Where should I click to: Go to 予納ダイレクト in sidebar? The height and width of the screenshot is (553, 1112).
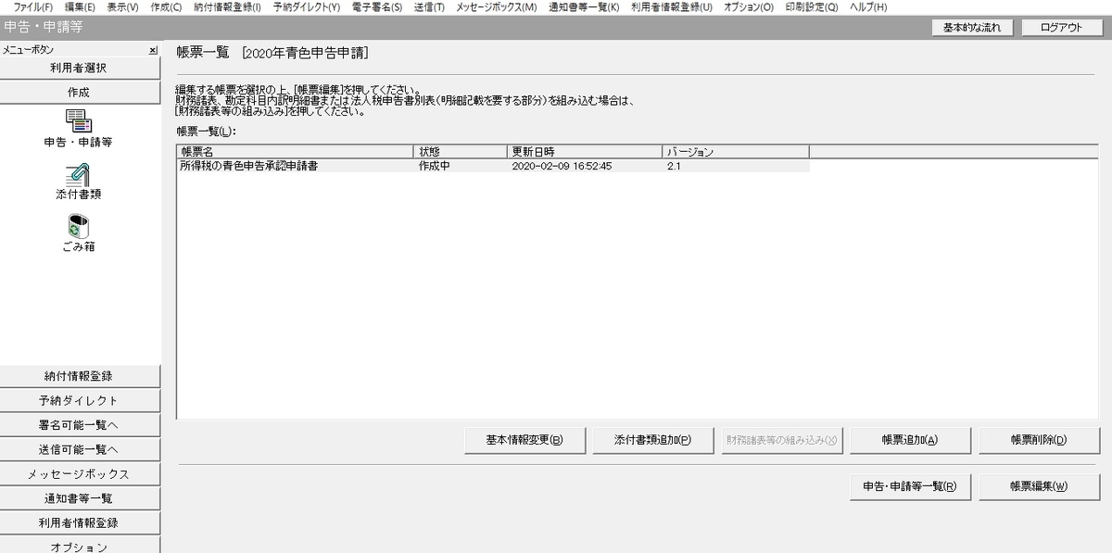(79, 401)
